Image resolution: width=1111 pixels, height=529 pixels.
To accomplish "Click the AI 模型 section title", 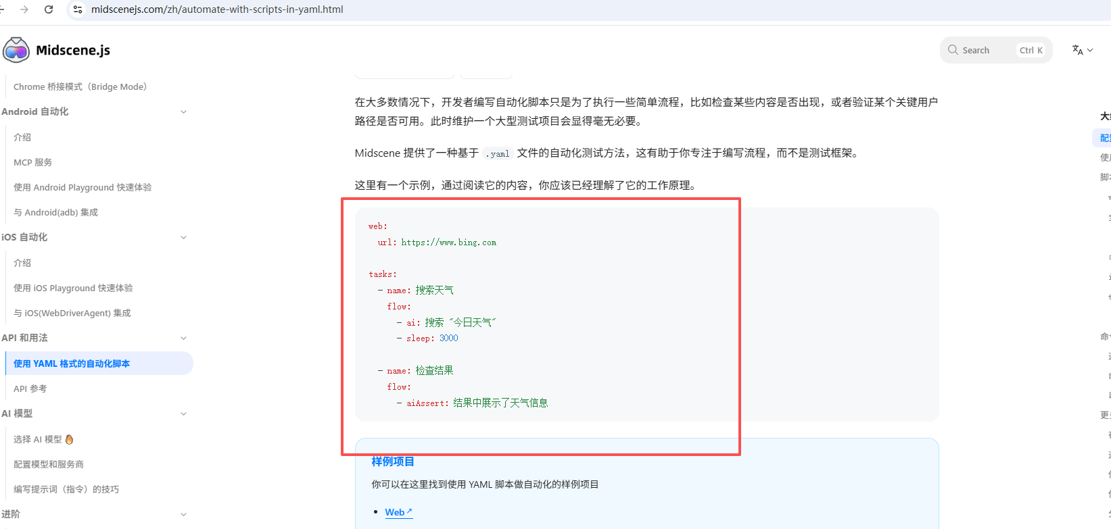I will [x=17, y=413].
